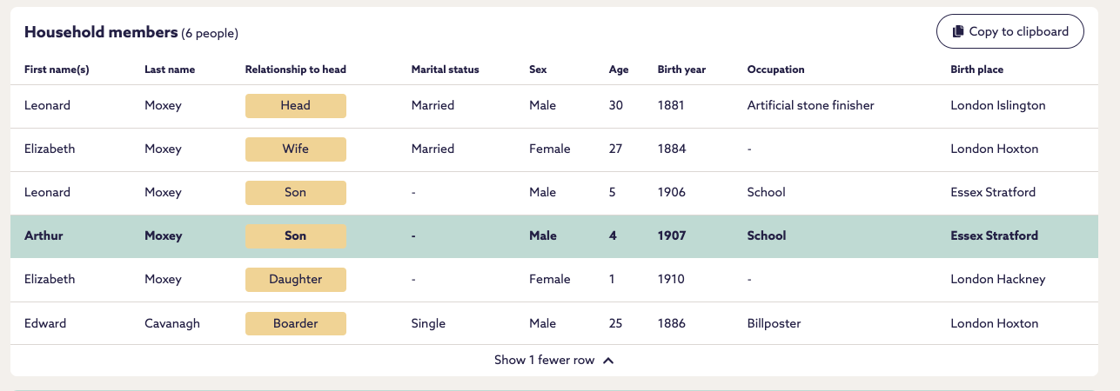Click the Birth place column header
This screenshot has width=1120, height=391.
(x=976, y=70)
